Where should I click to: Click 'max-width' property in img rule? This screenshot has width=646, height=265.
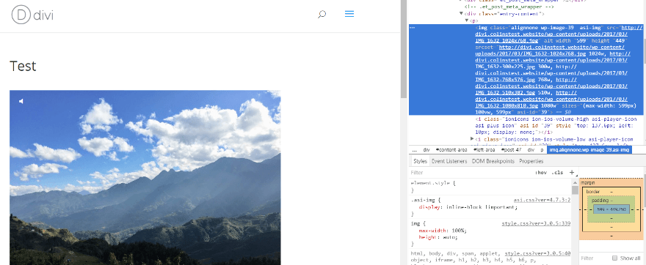point(430,231)
